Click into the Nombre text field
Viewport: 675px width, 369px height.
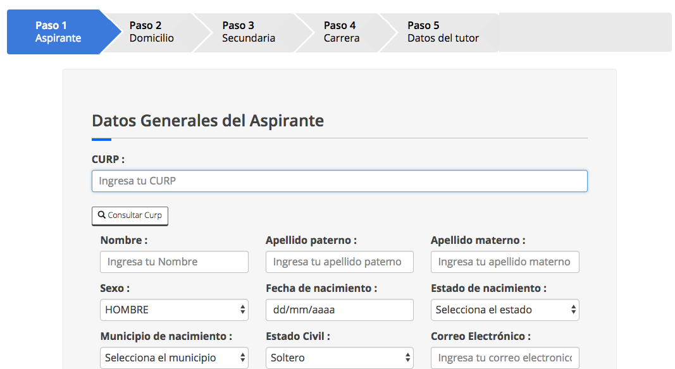(174, 262)
